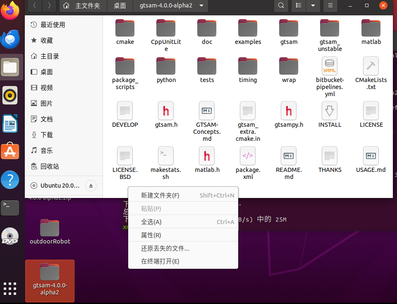Switch to list view mode
The width and height of the screenshot is (397, 304).
coord(298,6)
